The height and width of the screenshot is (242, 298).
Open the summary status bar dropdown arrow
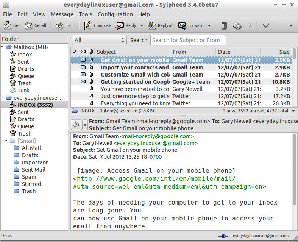coord(293,111)
